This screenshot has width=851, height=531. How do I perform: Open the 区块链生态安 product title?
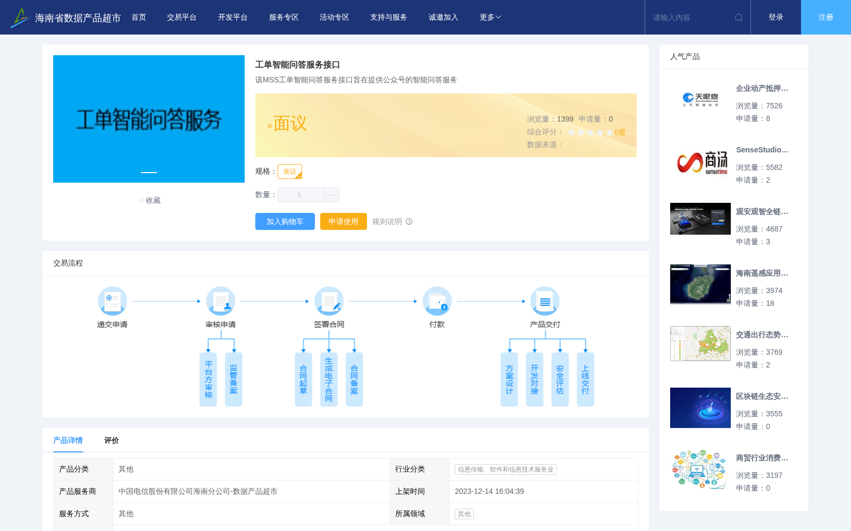pyautogui.click(x=762, y=396)
